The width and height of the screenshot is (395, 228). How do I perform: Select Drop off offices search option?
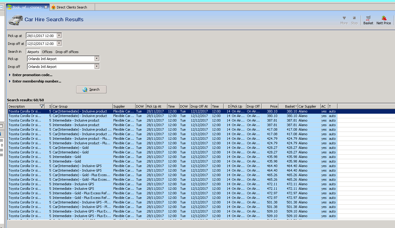67,52
